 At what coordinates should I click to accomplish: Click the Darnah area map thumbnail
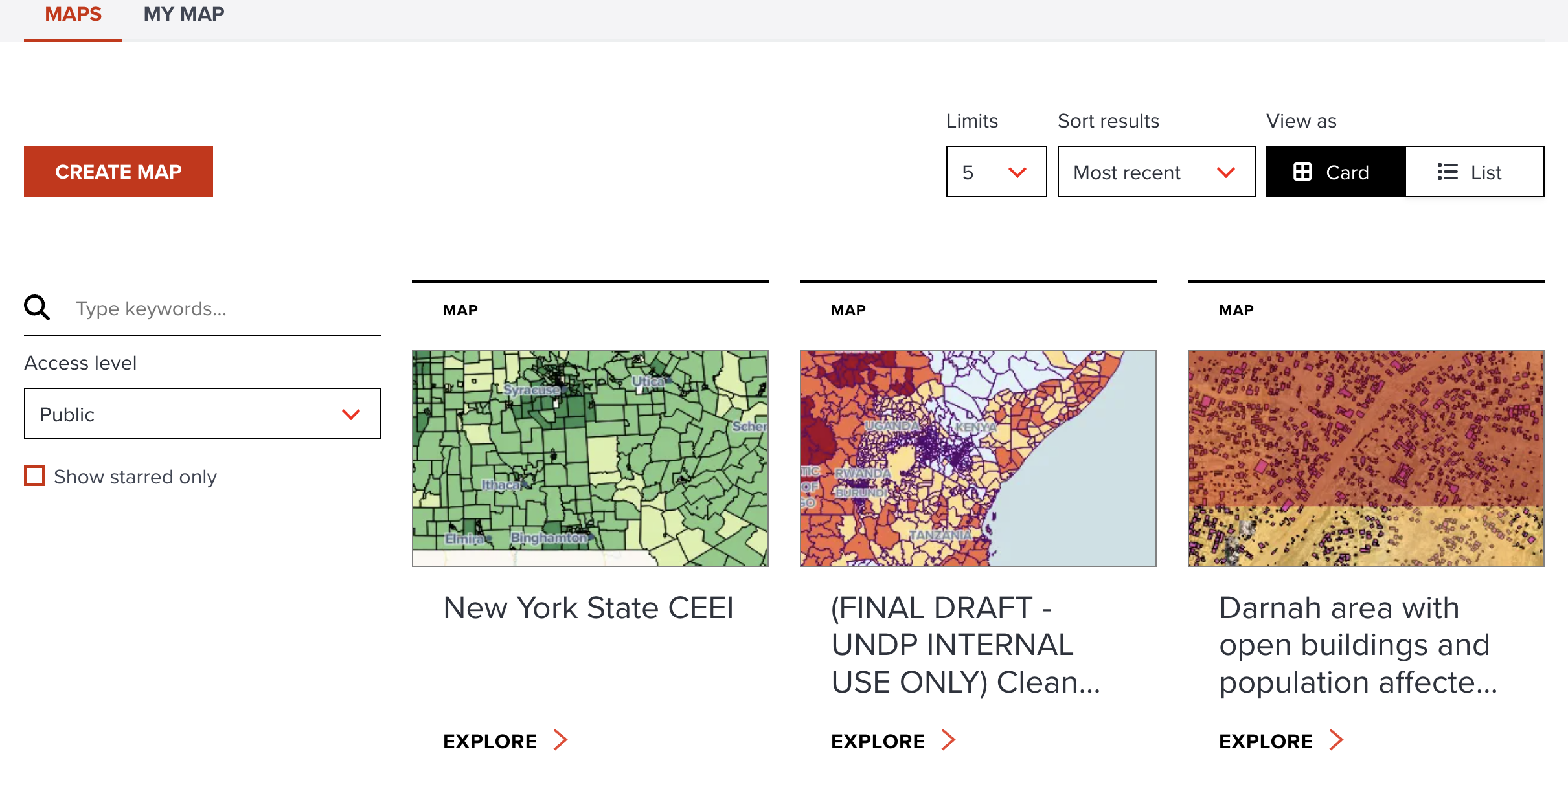pyautogui.click(x=1365, y=457)
